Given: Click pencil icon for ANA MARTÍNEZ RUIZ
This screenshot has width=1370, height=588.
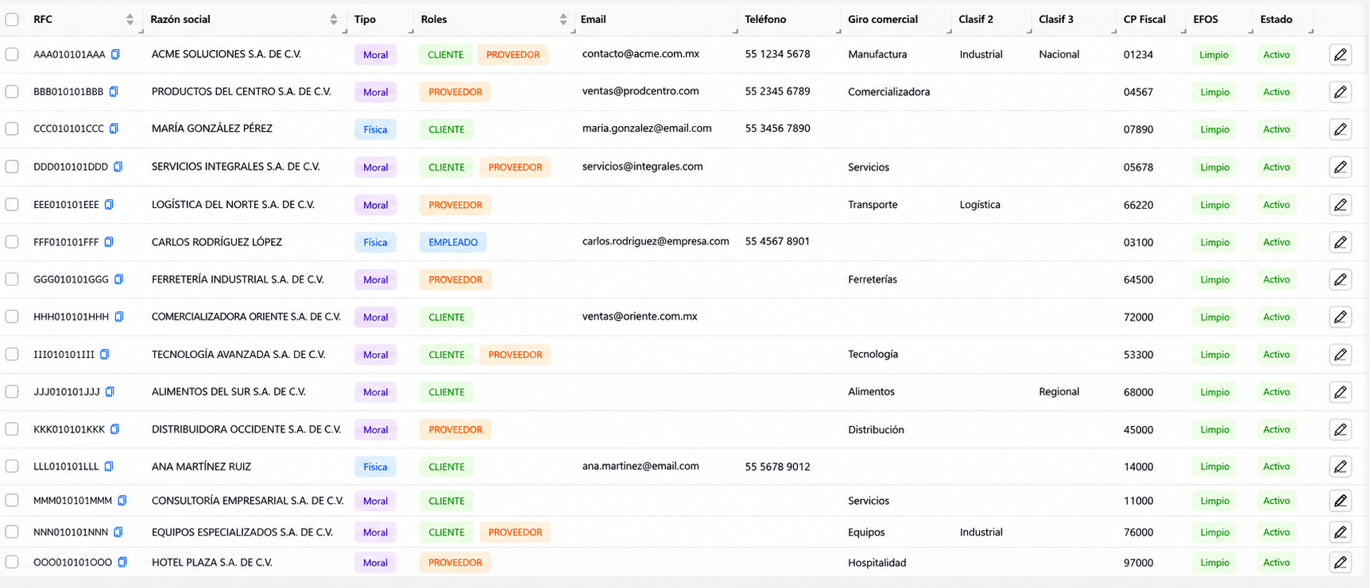Looking at the screenshot, I should 1340,467.
